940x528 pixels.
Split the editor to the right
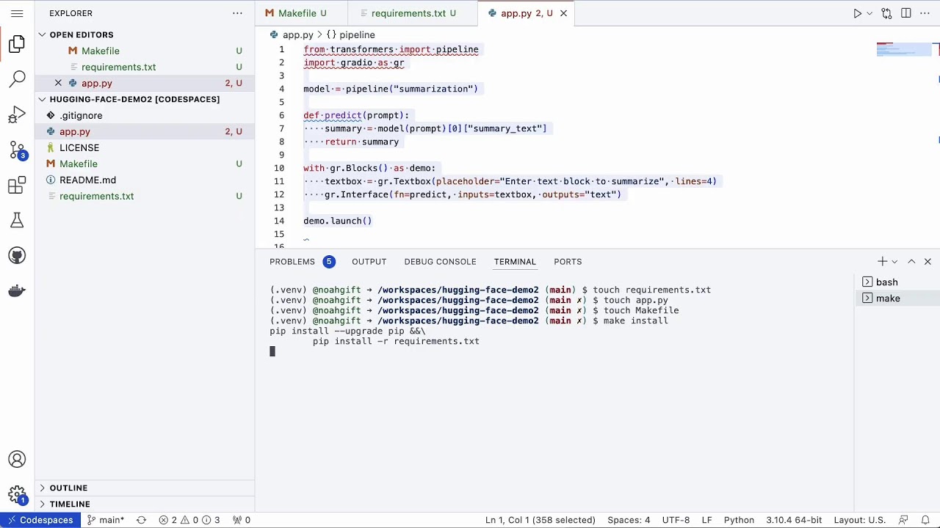906,13
